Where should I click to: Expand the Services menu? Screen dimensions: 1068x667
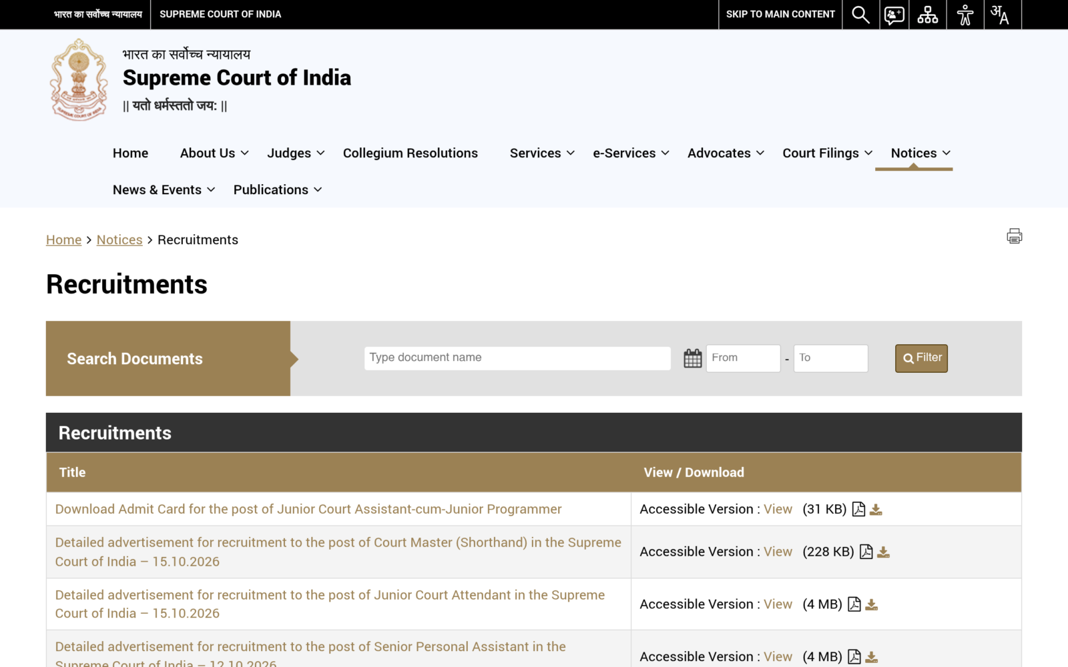click(542, 153)
